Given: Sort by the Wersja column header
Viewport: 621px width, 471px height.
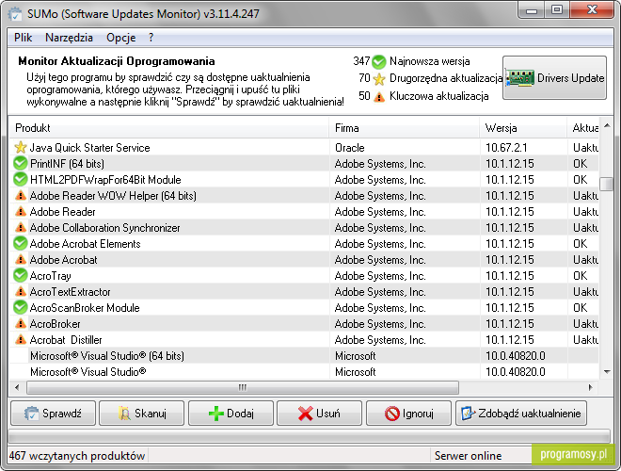Looking at the screenshot, I should (x=523, y=128).
